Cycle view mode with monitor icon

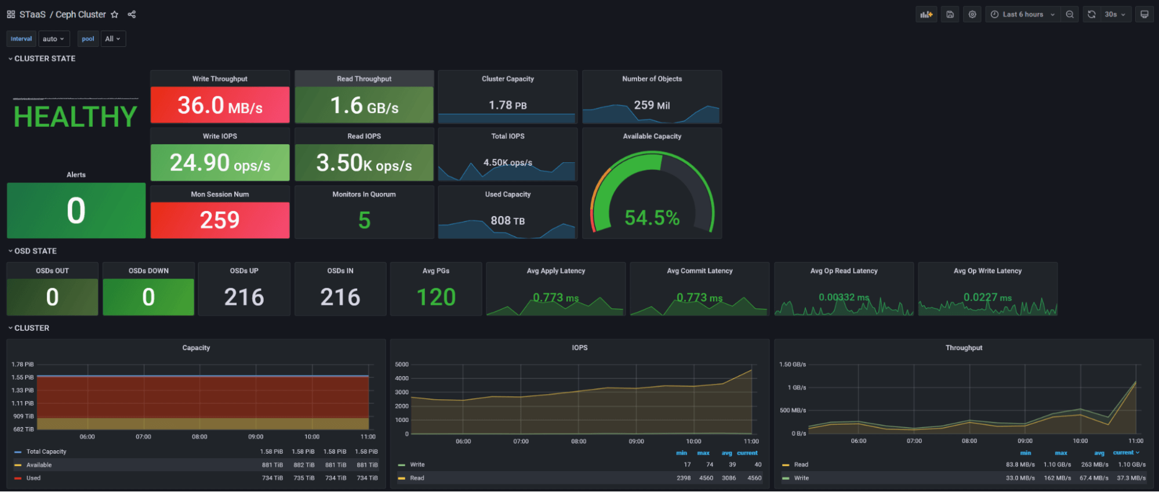pos(1145,14)
